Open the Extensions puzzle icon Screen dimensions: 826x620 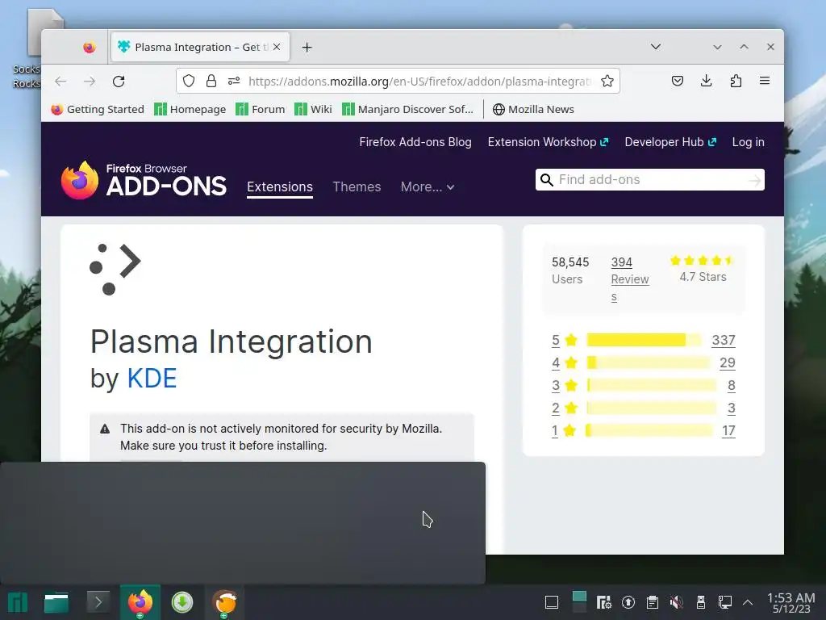(x=736, y=81)
